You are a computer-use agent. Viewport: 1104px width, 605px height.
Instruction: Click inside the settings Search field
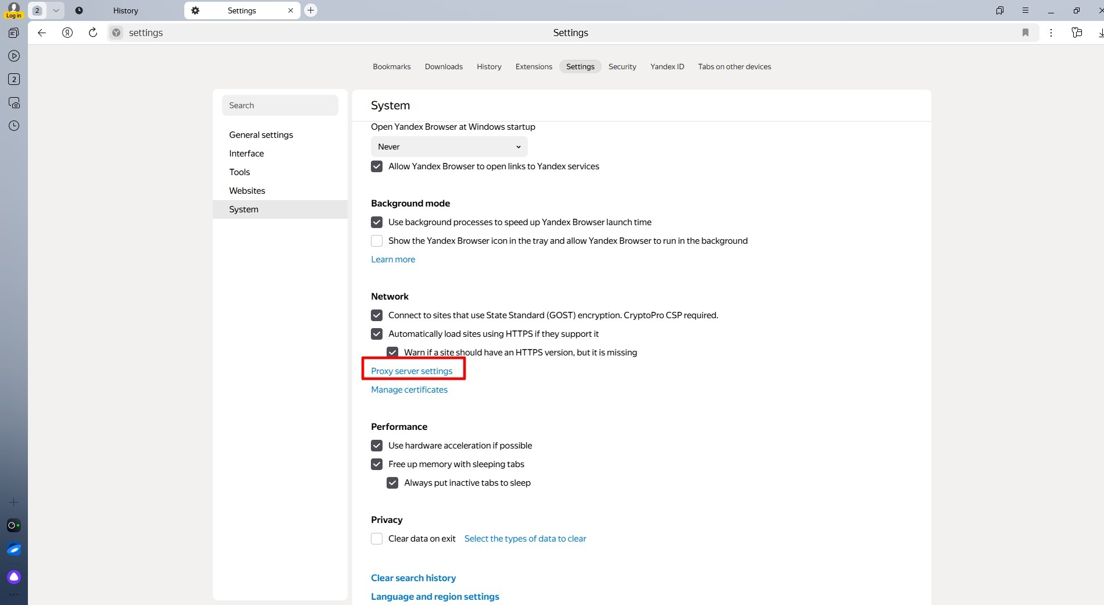coord(280,105)
